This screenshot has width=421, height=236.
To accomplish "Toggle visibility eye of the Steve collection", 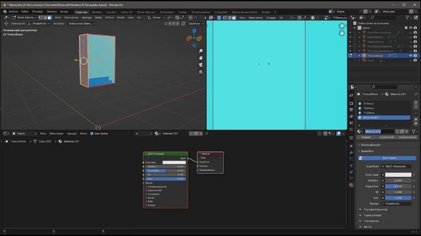I will 410,28.
